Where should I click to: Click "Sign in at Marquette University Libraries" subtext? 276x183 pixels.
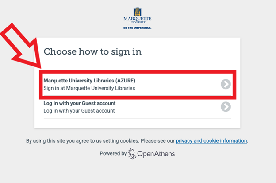89,88
